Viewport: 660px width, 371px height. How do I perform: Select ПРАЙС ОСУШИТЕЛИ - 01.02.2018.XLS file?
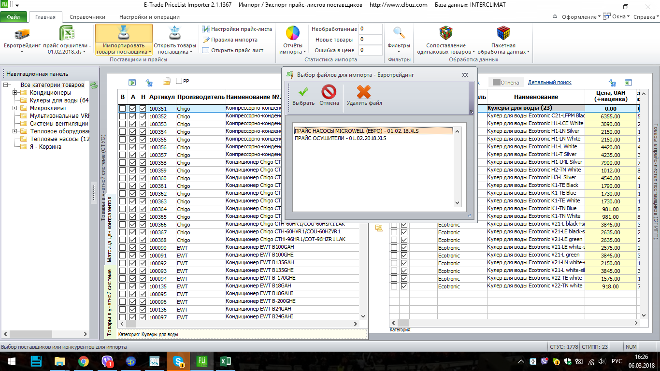[x=341, y=138]
